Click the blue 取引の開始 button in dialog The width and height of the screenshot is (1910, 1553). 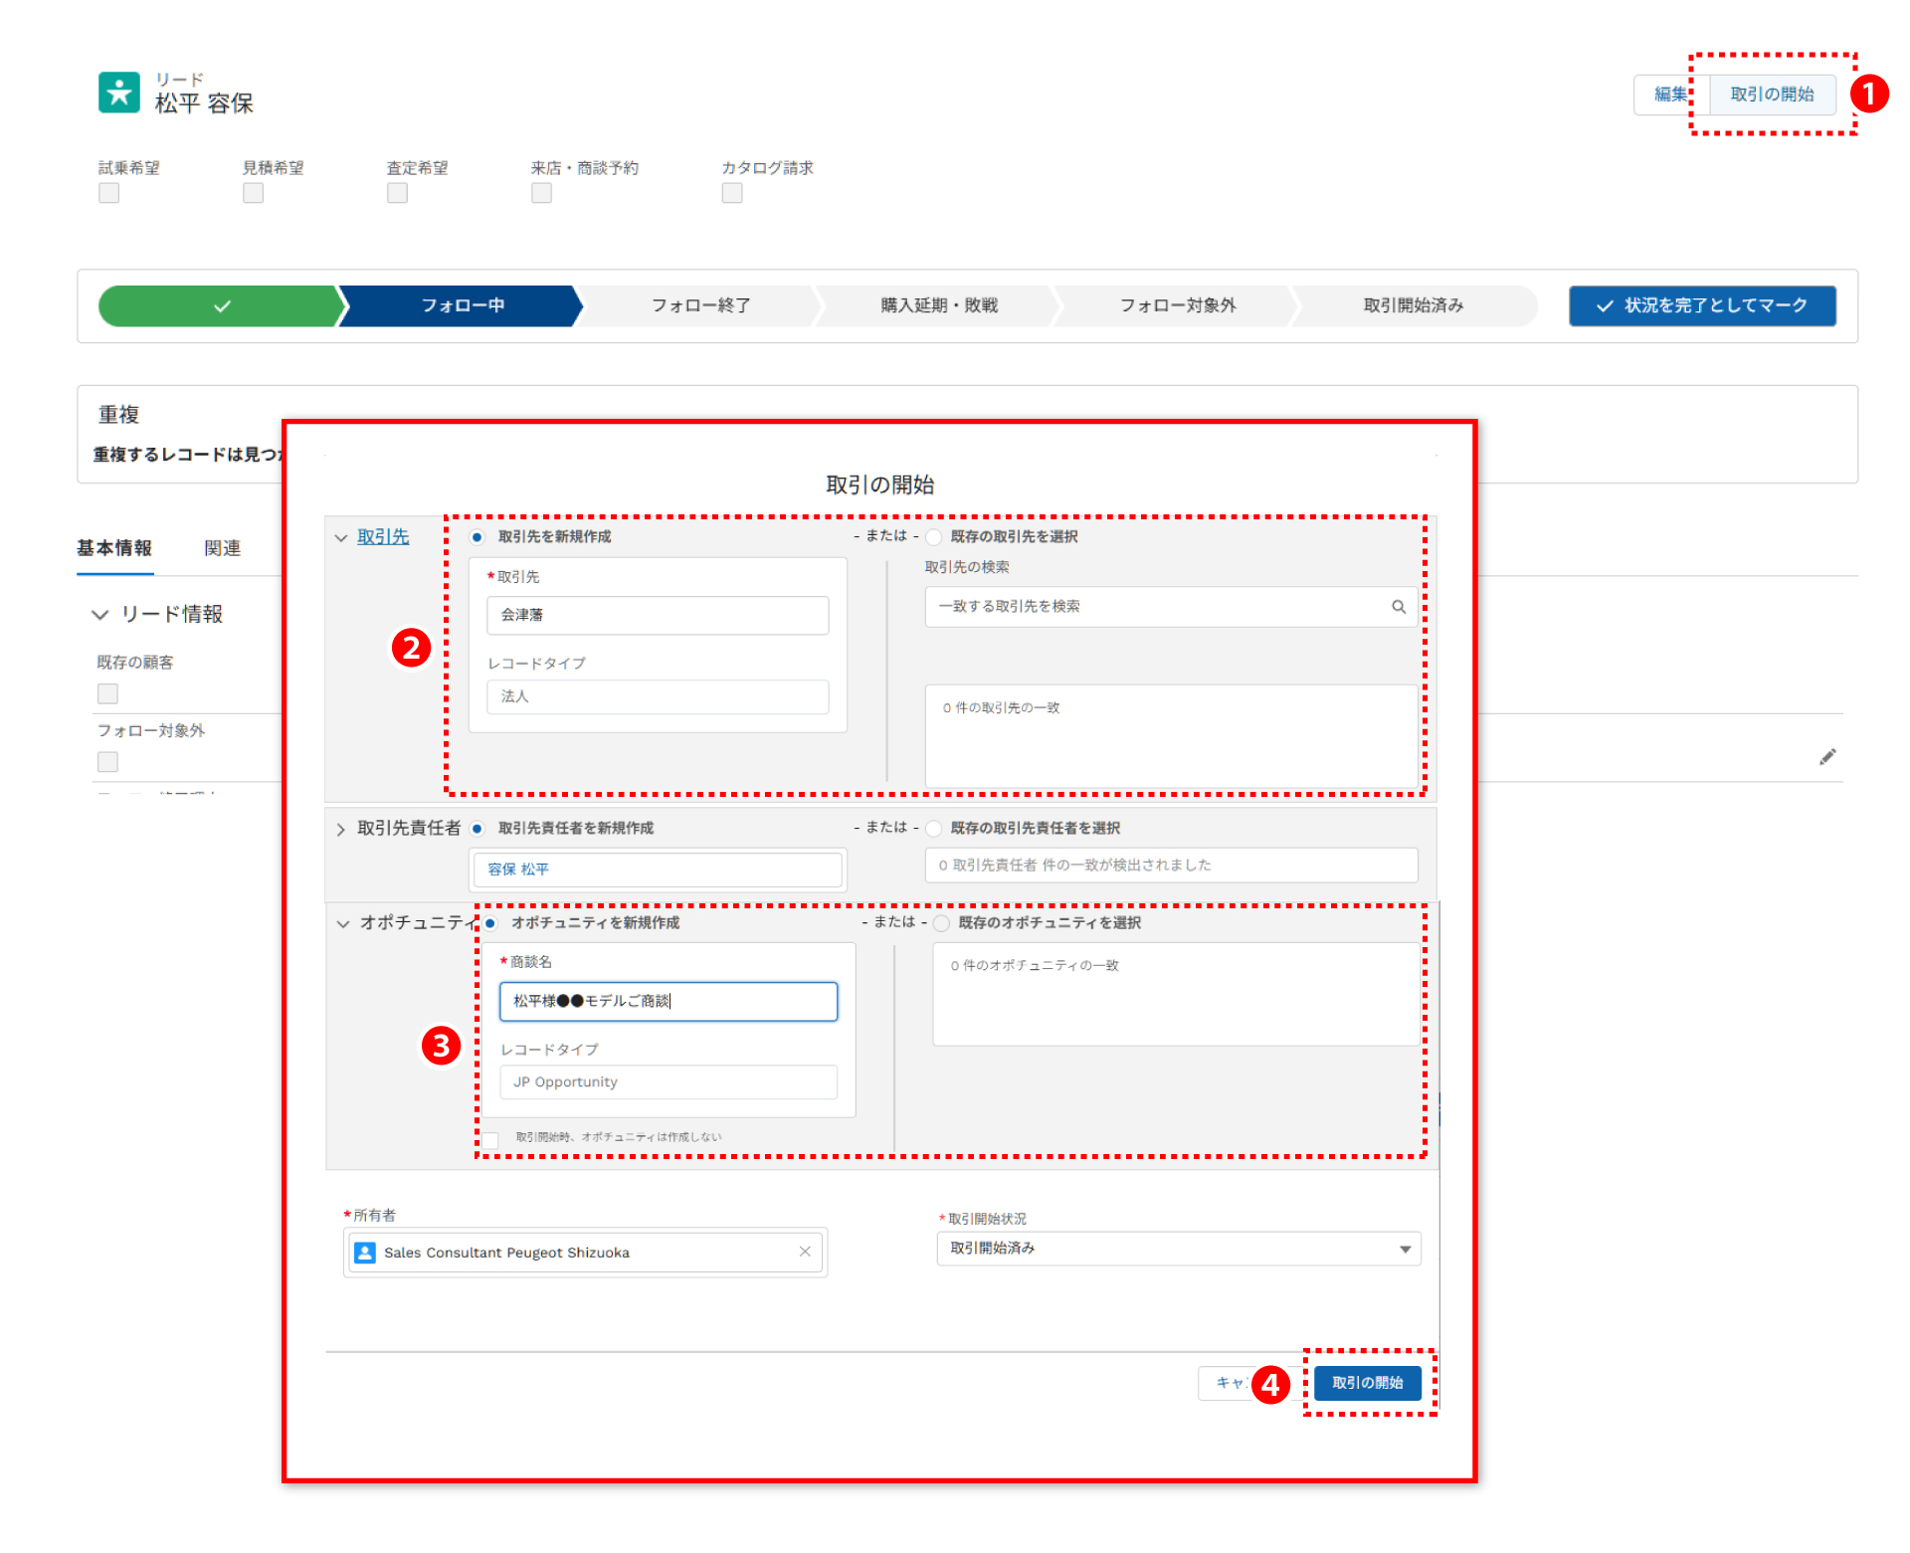coord(1367,1383)
